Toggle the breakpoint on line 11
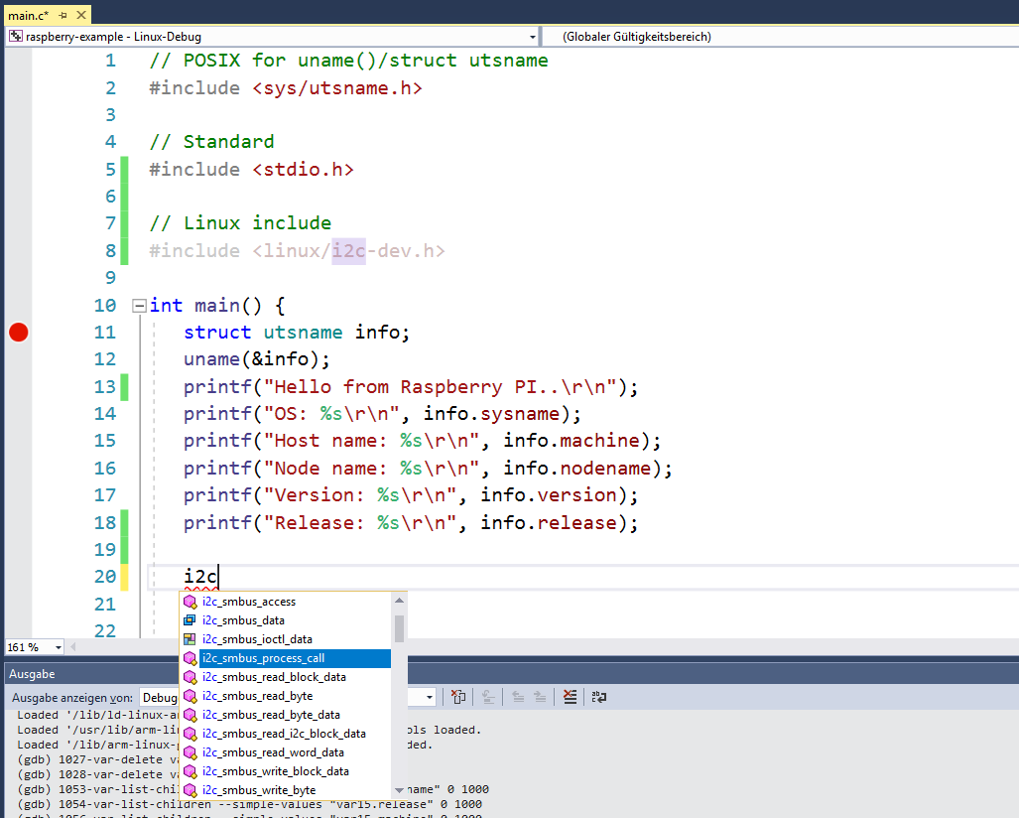 (x=18, y=332)
